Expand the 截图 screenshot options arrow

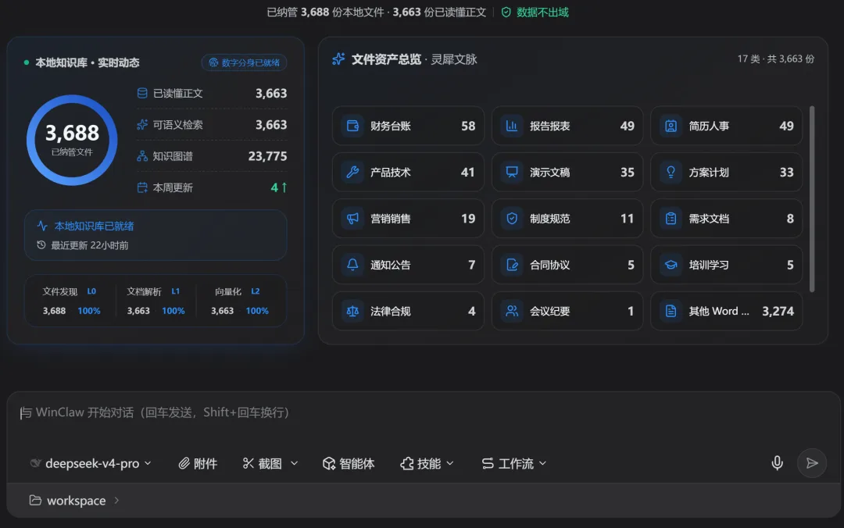point(295,463)
